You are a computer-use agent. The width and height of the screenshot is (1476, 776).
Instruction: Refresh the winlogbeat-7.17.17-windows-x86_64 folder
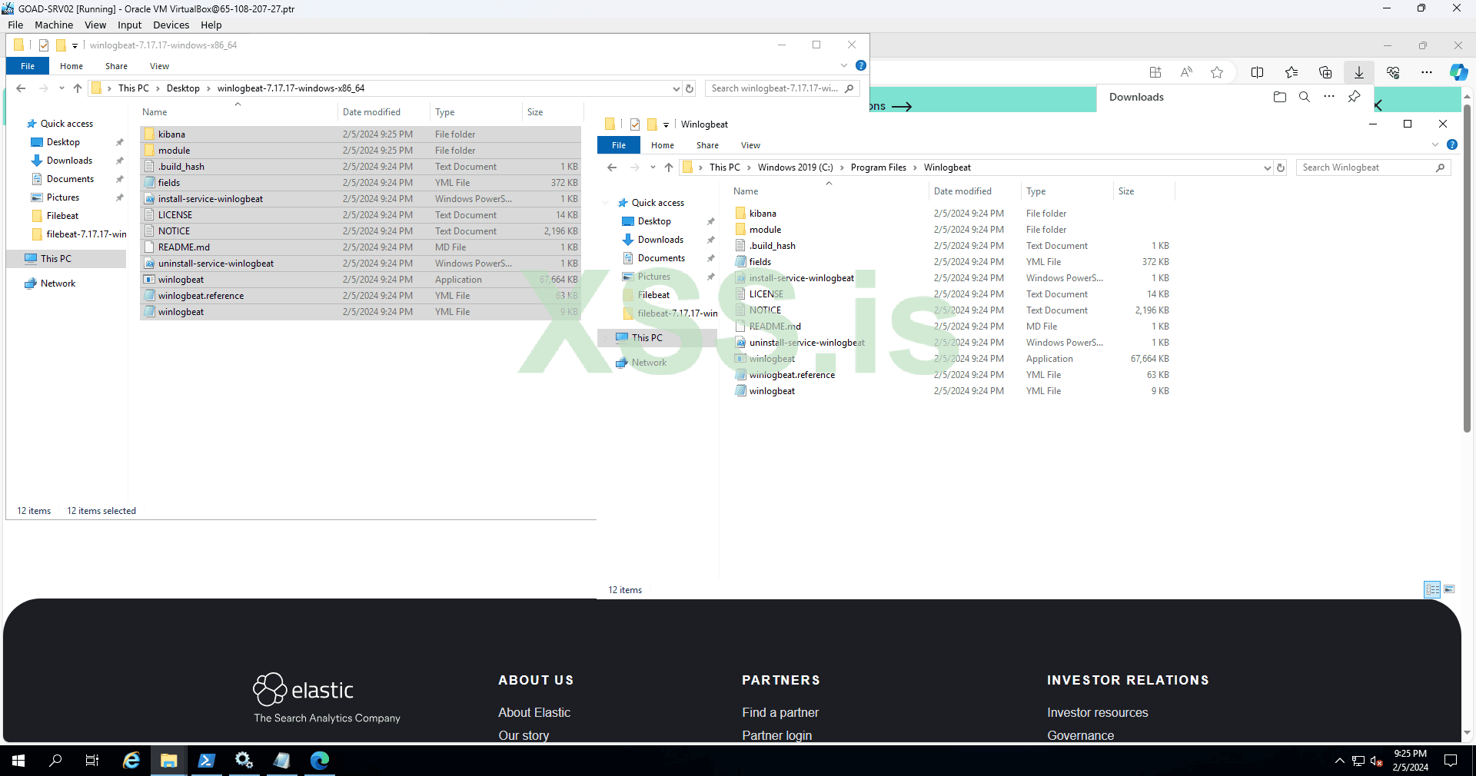click(690, 88)
